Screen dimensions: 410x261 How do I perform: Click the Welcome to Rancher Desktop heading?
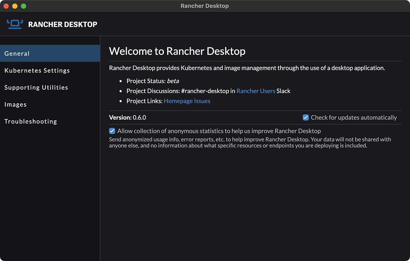click(x=177, y=51)
